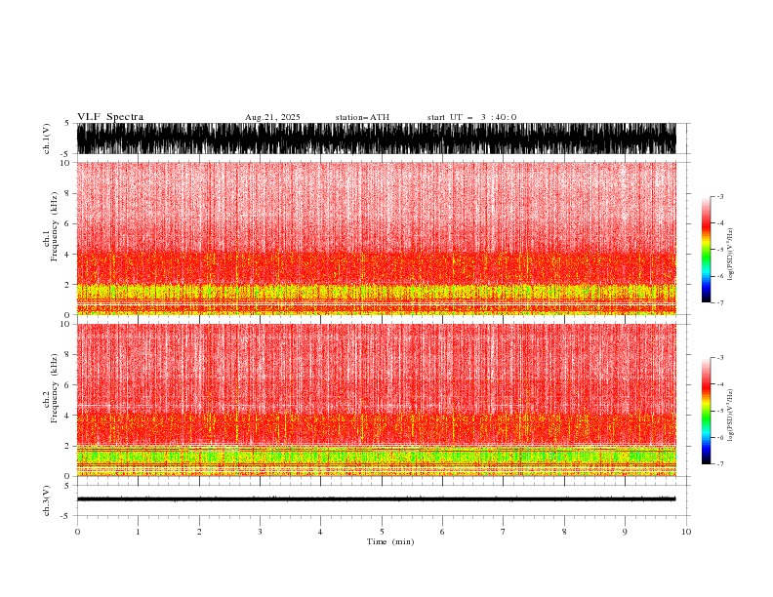
Task: Click the date text "Aug.21, 2025"
Action: click(272, 117)
